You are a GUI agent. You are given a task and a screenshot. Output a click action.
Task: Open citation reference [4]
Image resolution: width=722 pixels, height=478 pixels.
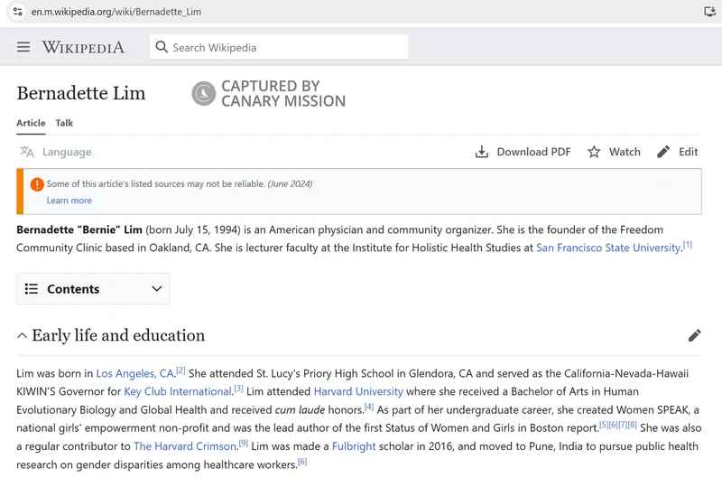[369, 407]
